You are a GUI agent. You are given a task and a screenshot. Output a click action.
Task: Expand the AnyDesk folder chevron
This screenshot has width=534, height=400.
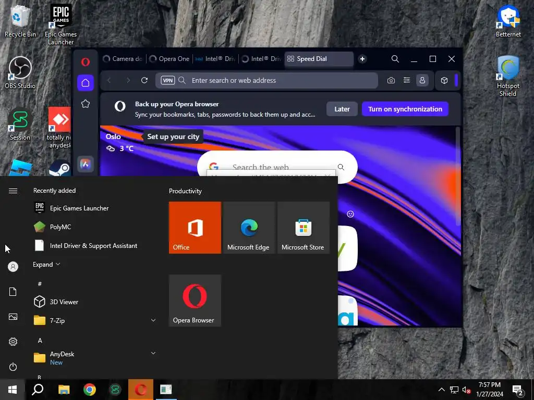(x=153, y=353)
